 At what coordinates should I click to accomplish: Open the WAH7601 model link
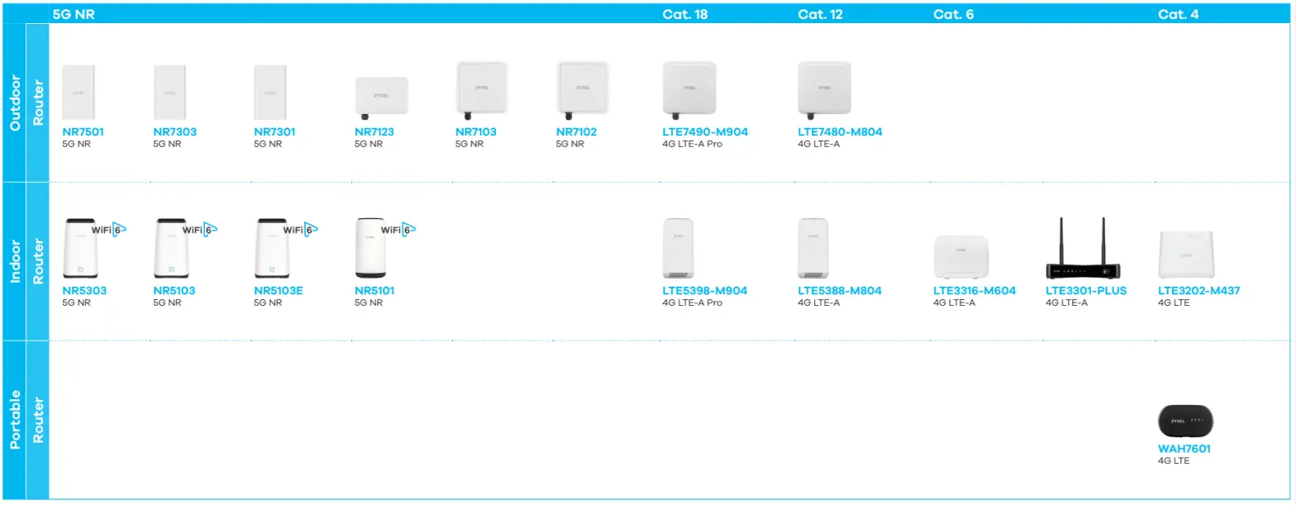click(x=1184, y=449)
